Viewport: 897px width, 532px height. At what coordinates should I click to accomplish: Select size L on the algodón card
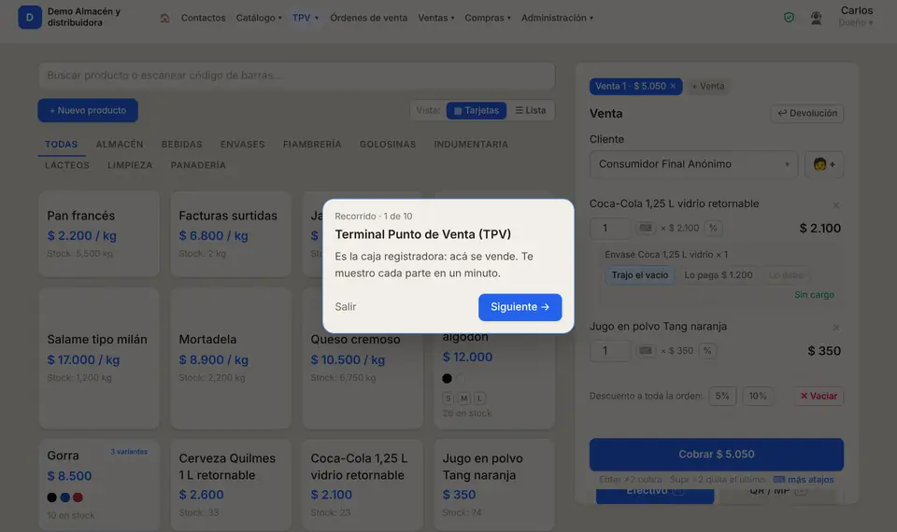point(479,399)
